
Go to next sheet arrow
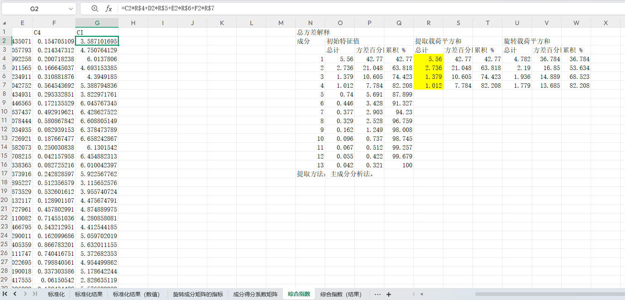(x=25, y=294)
